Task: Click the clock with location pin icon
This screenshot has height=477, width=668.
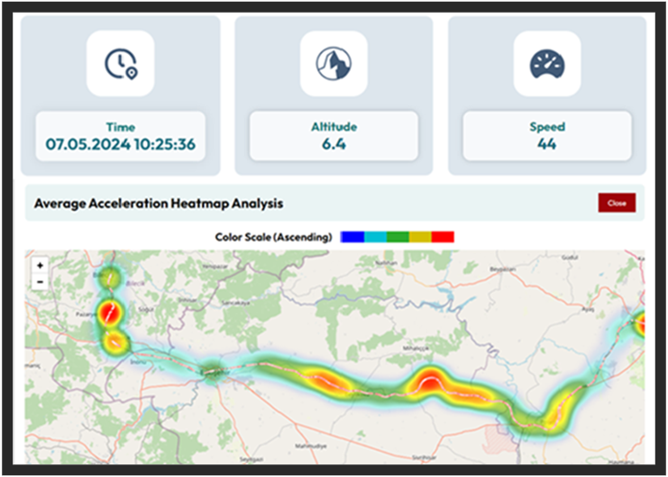Action: pyautogui.click(x=121, y=64)
